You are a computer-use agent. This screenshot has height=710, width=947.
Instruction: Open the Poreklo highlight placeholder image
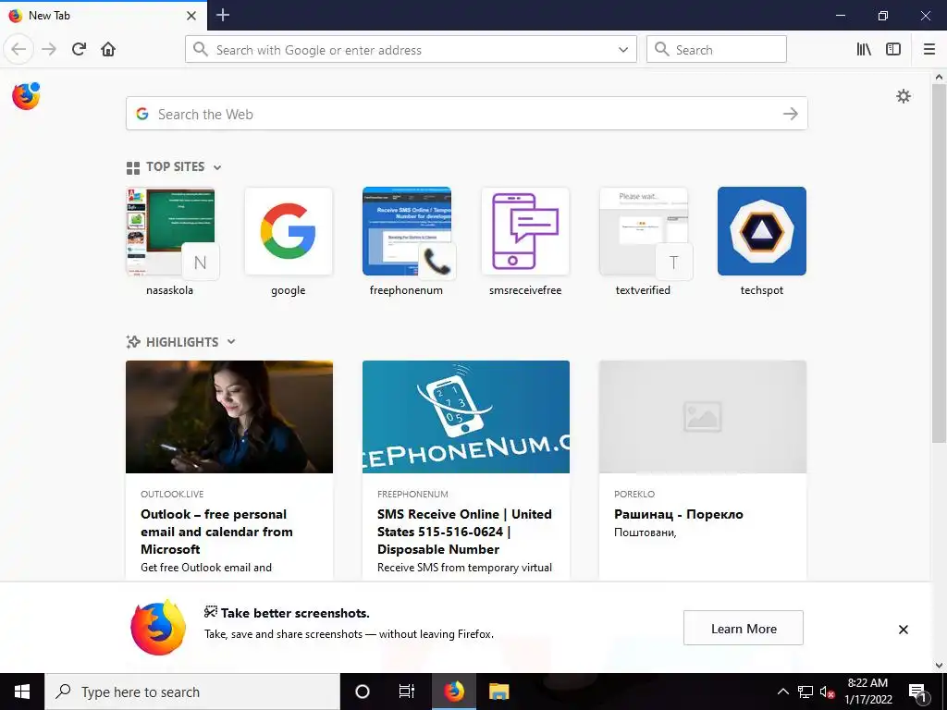(x=703, y=417)
